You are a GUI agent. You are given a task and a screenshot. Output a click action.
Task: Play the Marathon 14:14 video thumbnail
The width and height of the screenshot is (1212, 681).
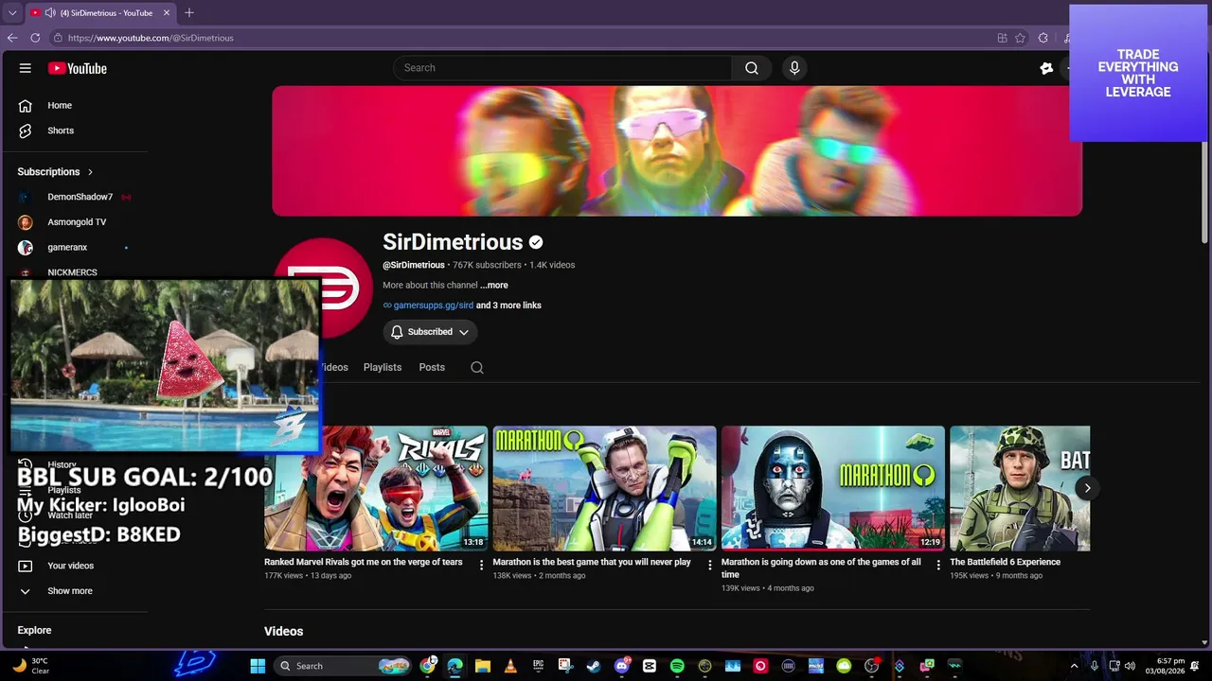604,488
